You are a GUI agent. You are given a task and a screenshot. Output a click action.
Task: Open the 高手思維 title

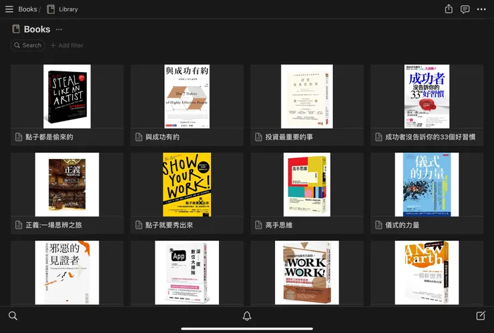(x=279, y=225)
